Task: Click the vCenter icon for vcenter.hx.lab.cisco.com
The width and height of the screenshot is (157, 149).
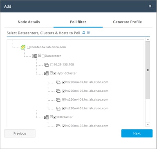Action: pos(23,47)
